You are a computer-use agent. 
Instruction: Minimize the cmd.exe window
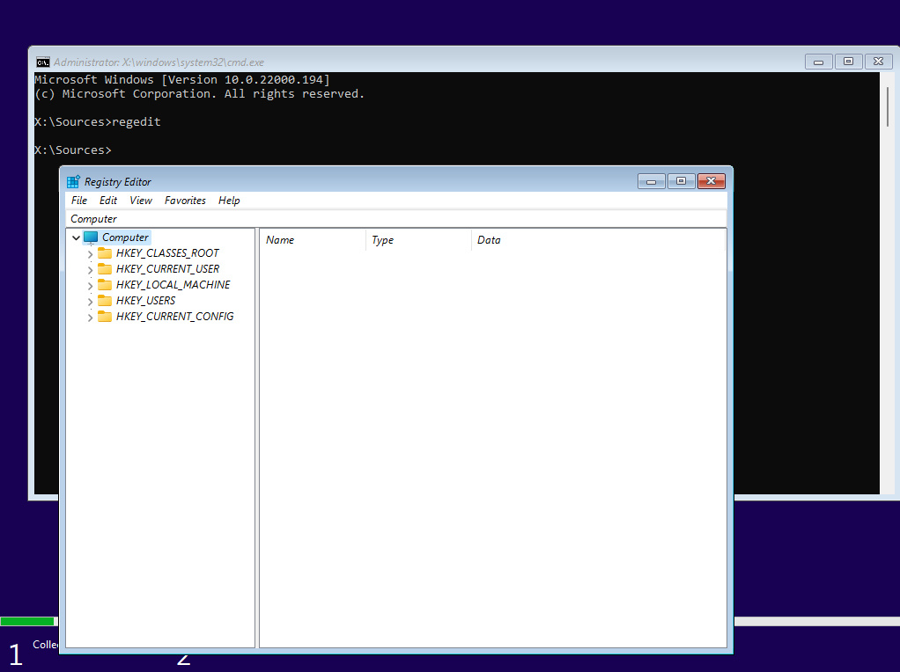[x=818, y=62]
